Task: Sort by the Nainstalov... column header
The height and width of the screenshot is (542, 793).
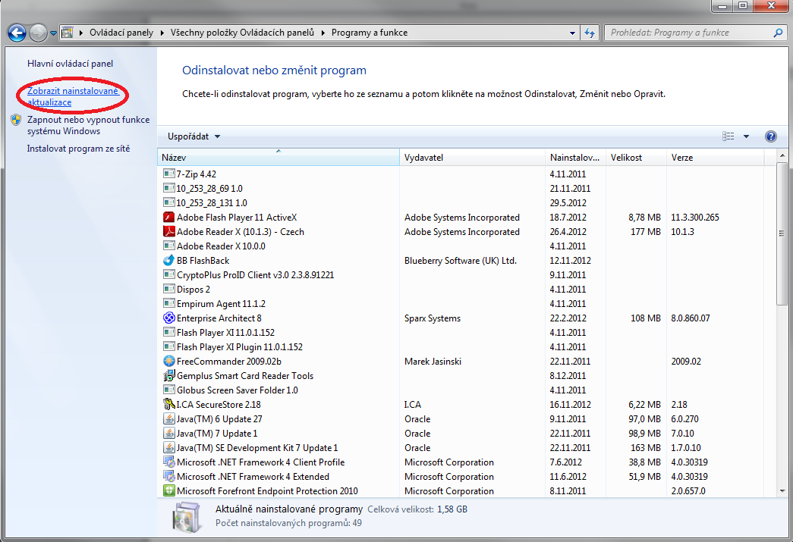Action: (575, 158)
